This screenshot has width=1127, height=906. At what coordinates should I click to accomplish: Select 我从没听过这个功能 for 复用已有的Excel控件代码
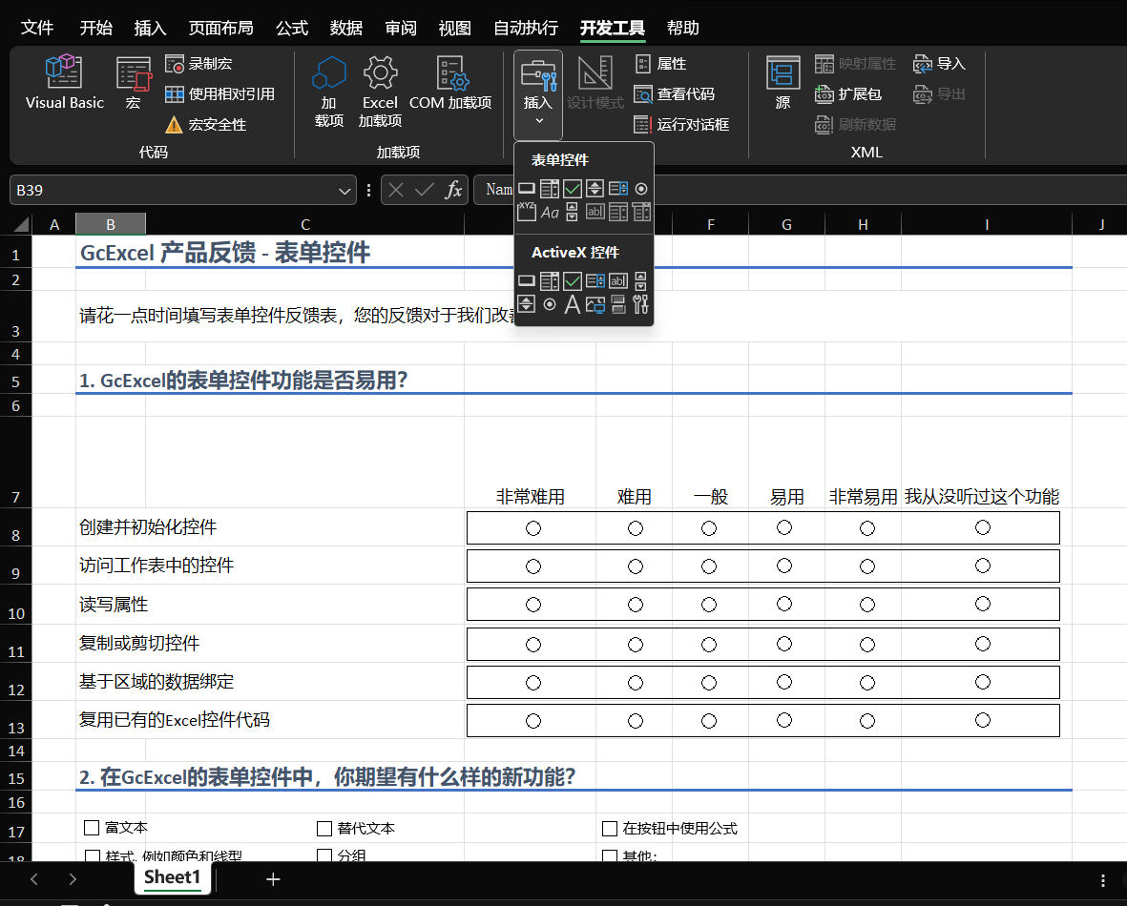(983, 721)
